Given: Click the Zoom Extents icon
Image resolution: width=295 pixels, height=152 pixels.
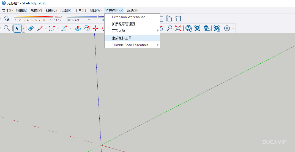Looking at the screenshot, I should pyautogui.click(x=178, y=28).
